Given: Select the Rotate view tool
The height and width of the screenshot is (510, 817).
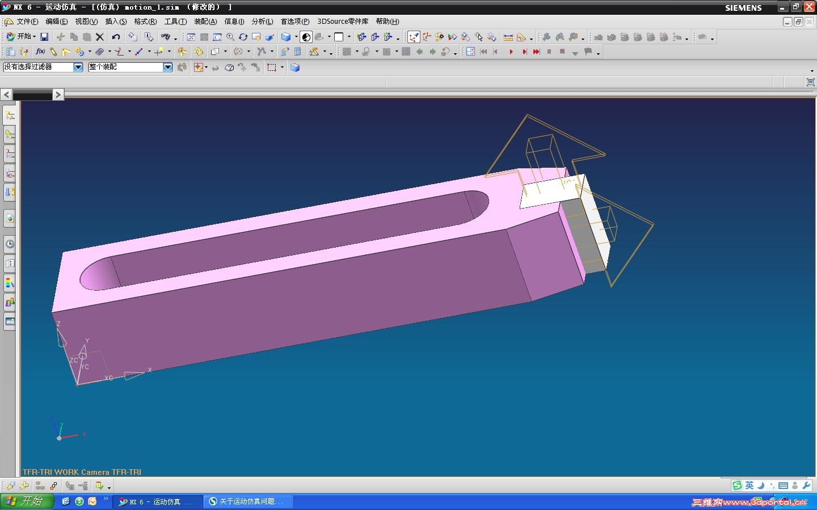Looking at the screenshot, I should click(x=243, y=37).
